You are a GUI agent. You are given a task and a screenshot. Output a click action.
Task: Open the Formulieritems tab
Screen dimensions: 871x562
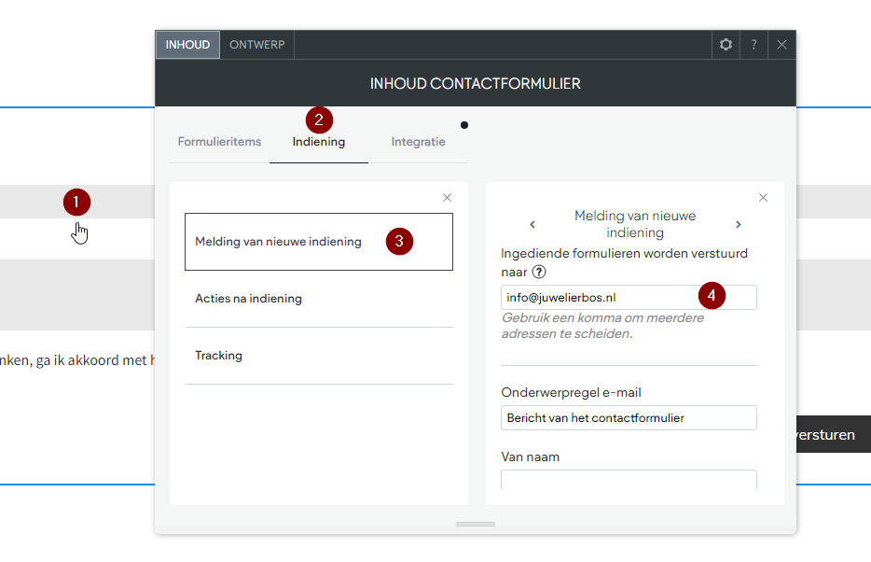[x=219, y=142]
